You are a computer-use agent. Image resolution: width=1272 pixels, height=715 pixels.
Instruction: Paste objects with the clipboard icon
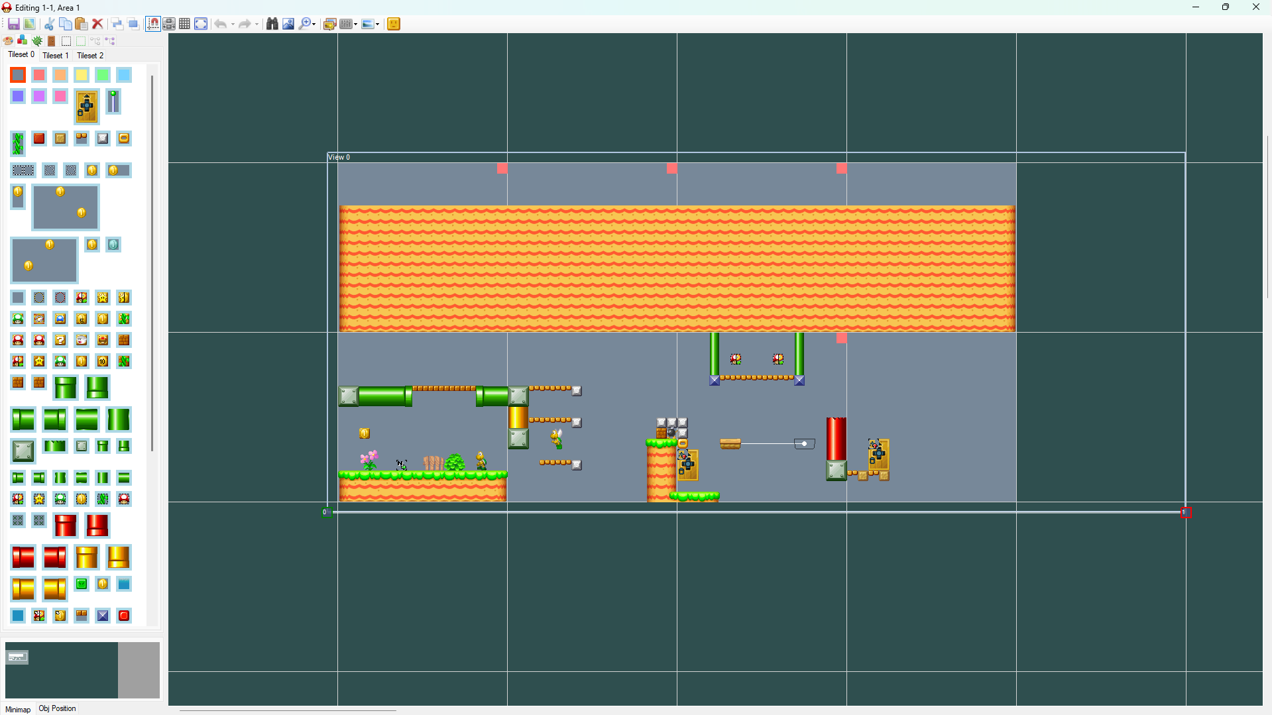pos(81,24)
